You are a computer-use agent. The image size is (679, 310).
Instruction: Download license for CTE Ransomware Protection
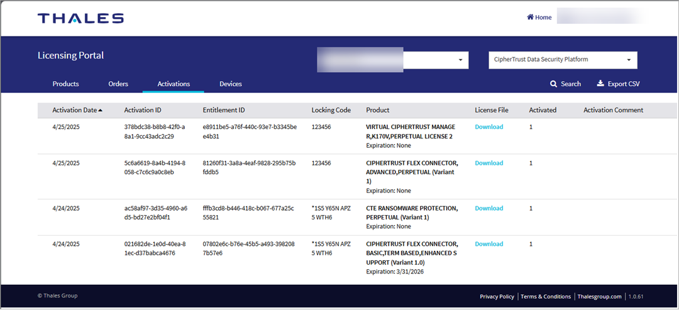point(489,208)
